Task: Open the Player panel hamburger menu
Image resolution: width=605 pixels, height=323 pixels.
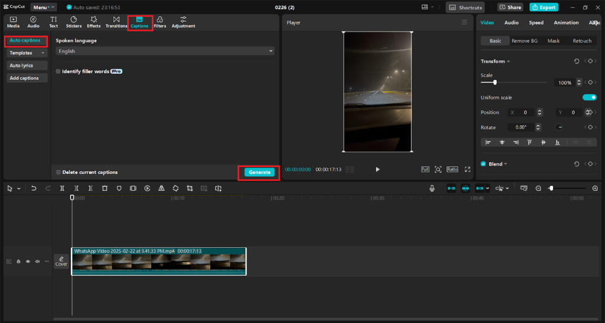Action: (464, 22)
